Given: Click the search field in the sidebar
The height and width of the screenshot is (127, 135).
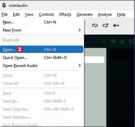Looking at the screenshot, I should [x=94, y=60].
